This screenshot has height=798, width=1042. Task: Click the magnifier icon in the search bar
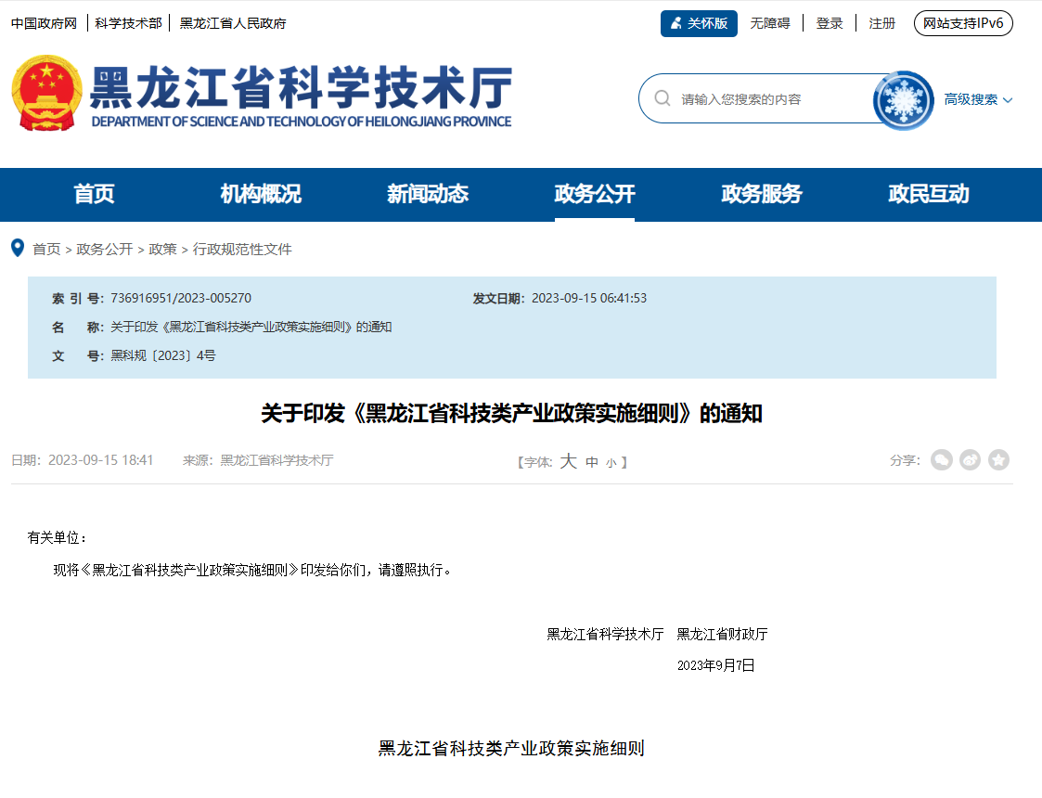tap(663, 97)
